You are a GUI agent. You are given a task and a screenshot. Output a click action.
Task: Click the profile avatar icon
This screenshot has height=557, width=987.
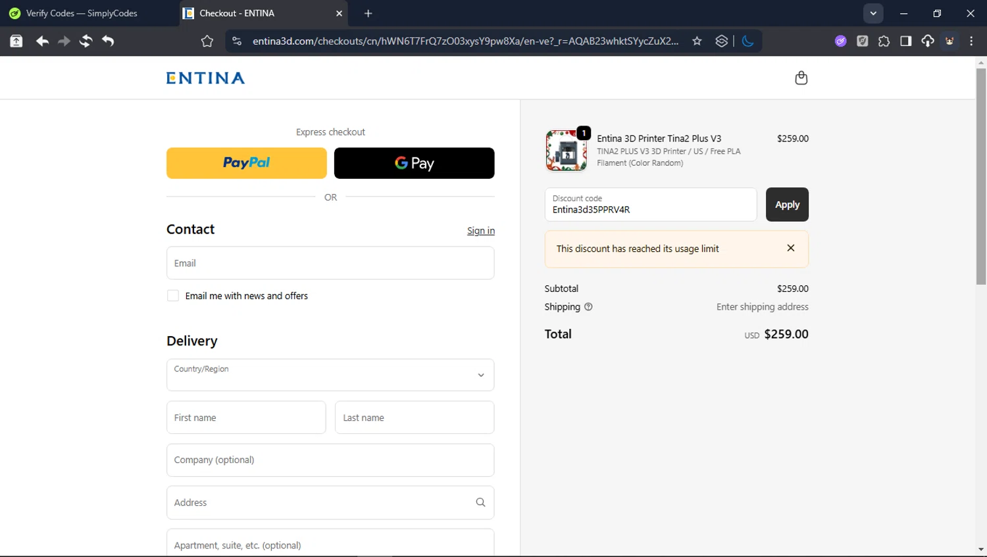949,41
